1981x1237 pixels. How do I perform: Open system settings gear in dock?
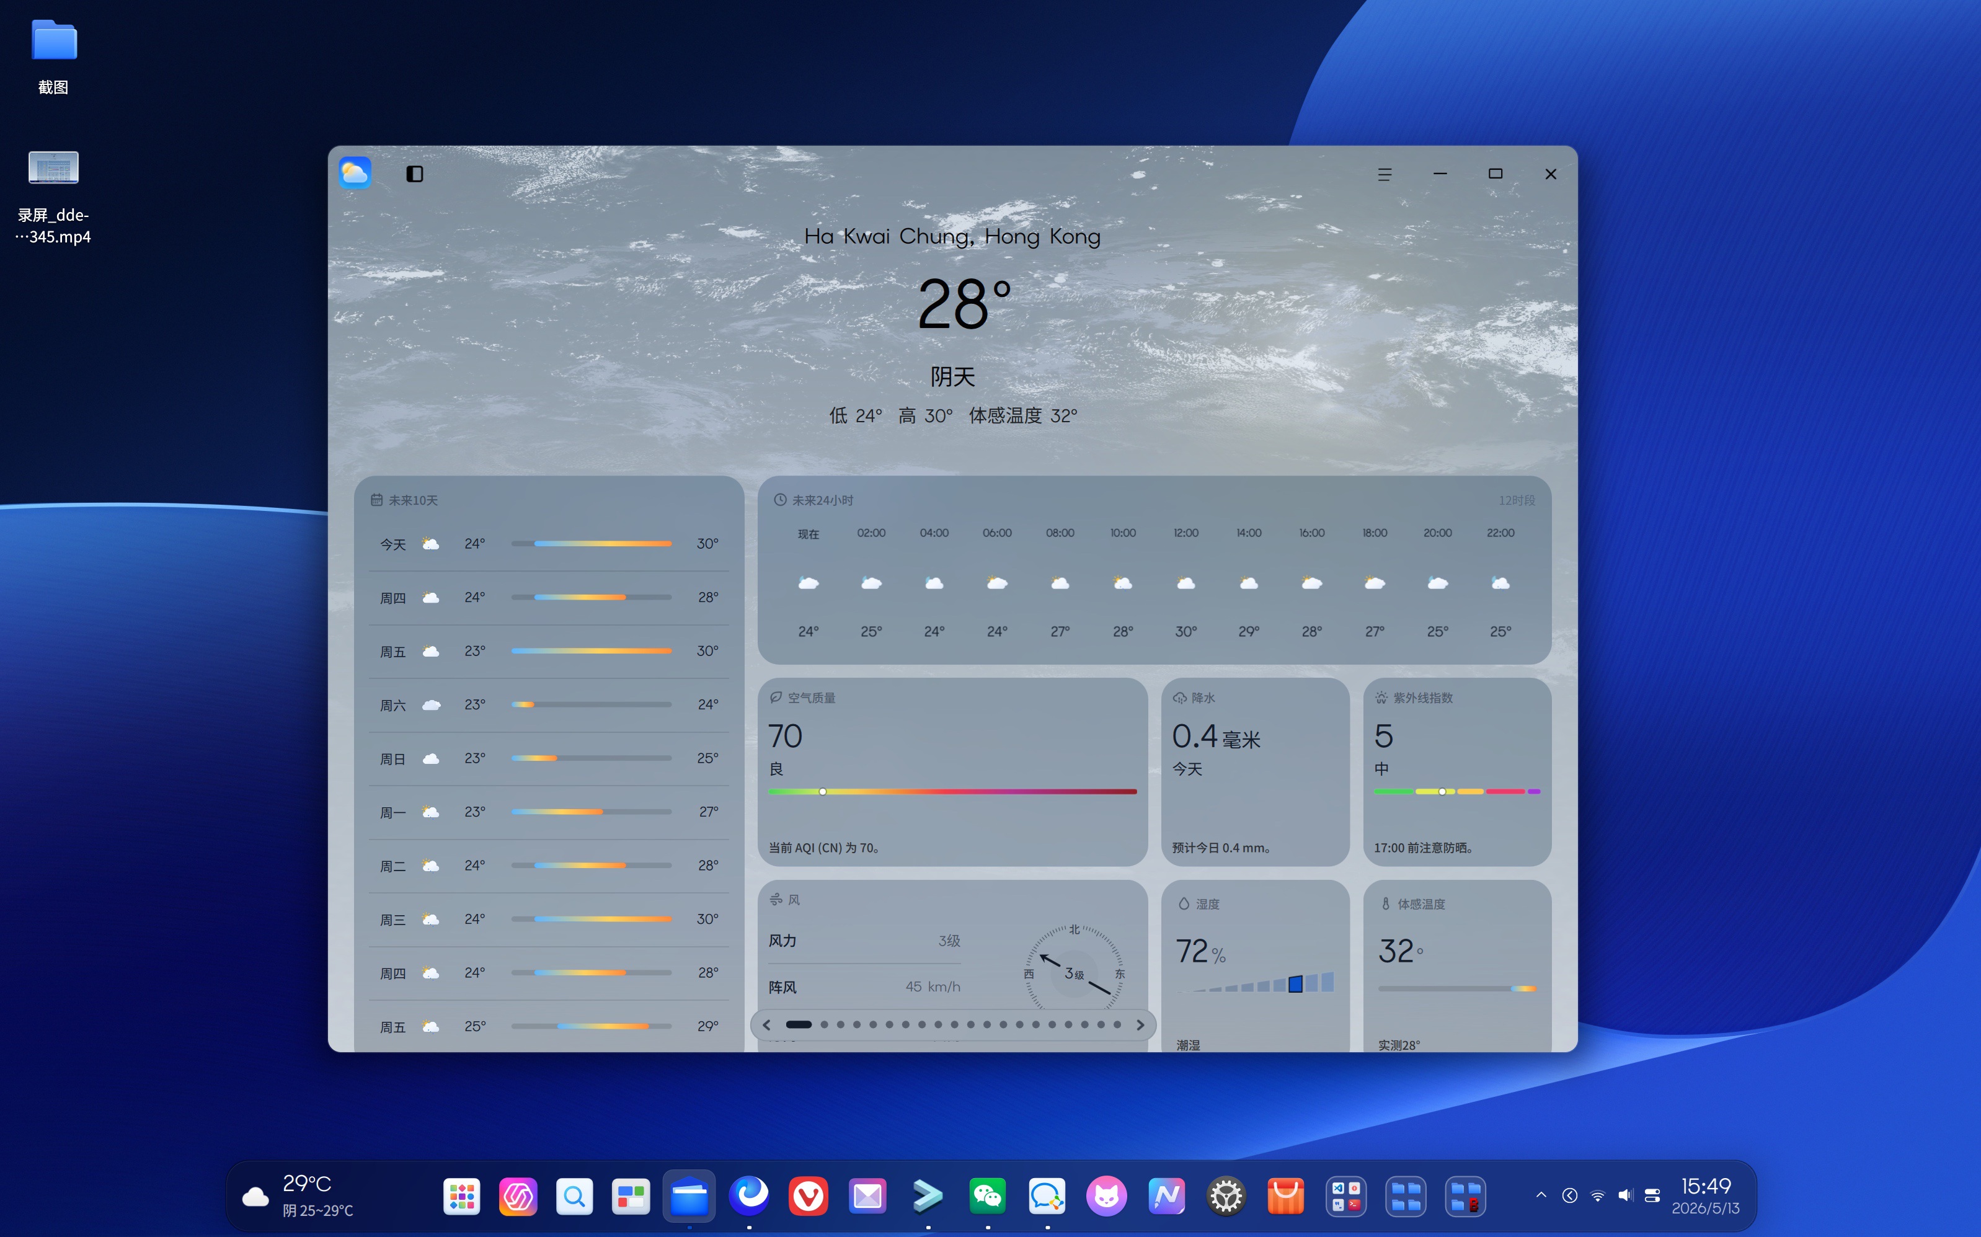pos(1226,1196)
